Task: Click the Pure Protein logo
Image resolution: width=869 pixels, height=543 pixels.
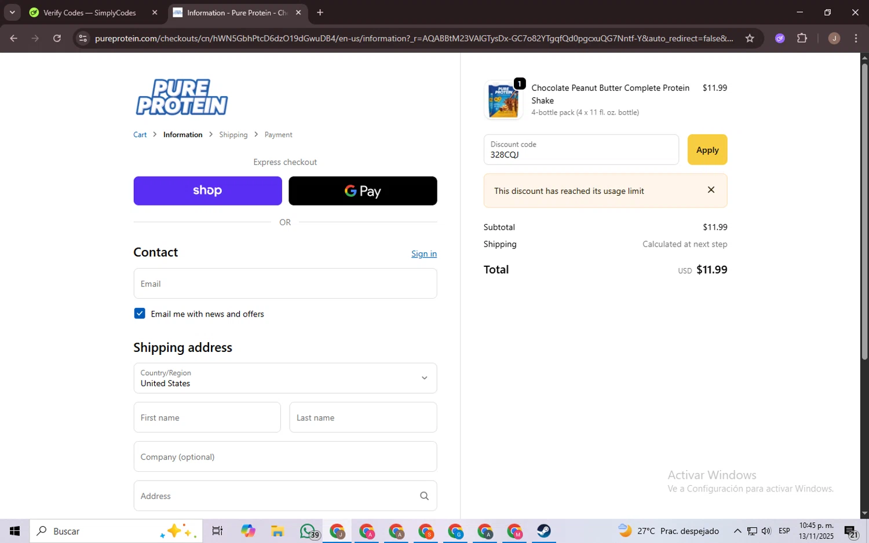Action: point(181,97)
